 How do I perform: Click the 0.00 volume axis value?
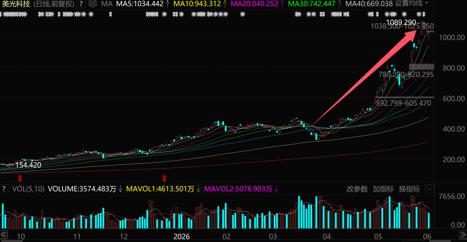point(457,225)
